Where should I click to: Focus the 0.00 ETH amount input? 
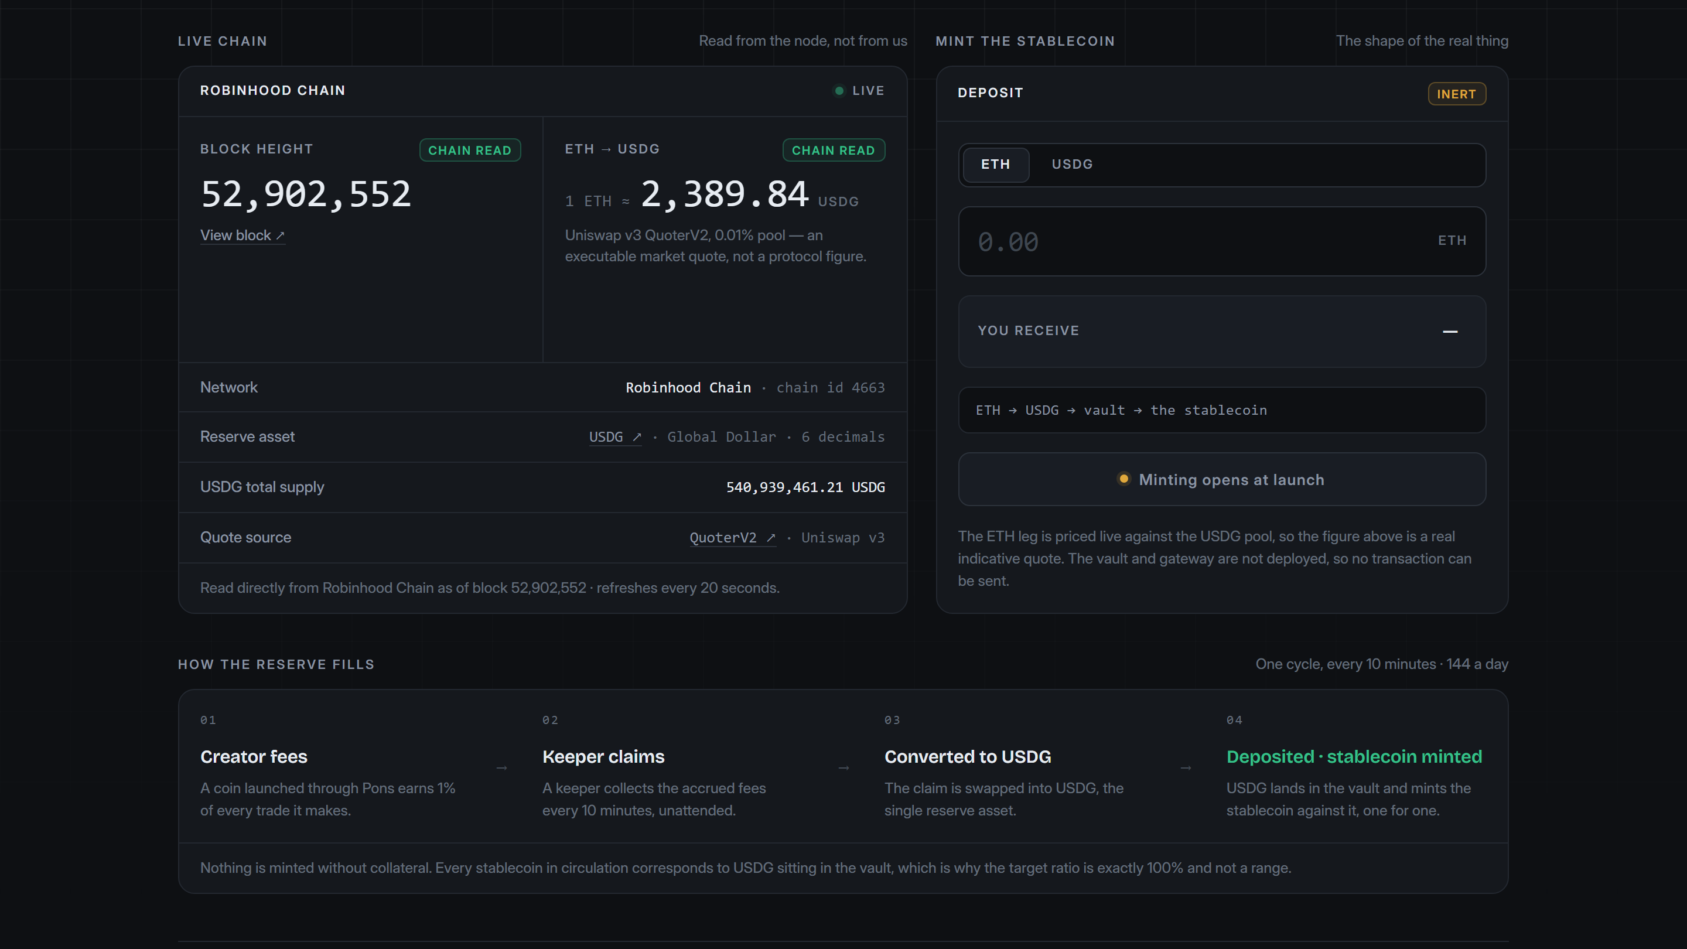[x=1222, y=241]
